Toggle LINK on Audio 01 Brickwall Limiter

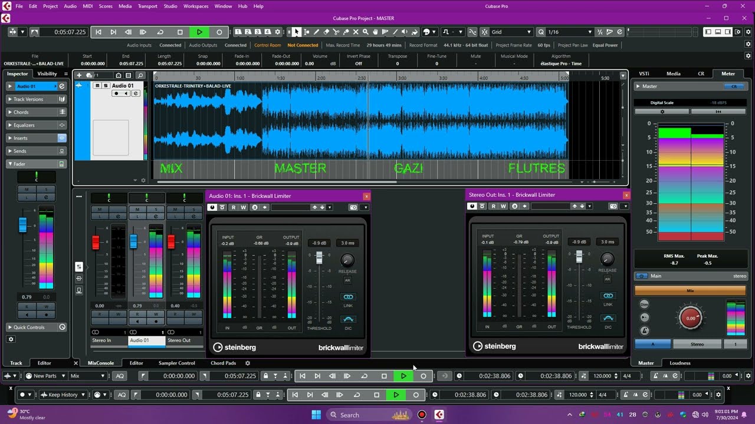348,297
